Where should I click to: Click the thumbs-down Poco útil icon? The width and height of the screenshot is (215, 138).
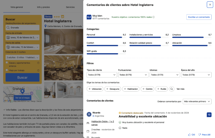pyautogui.click(x=199, y=134)
